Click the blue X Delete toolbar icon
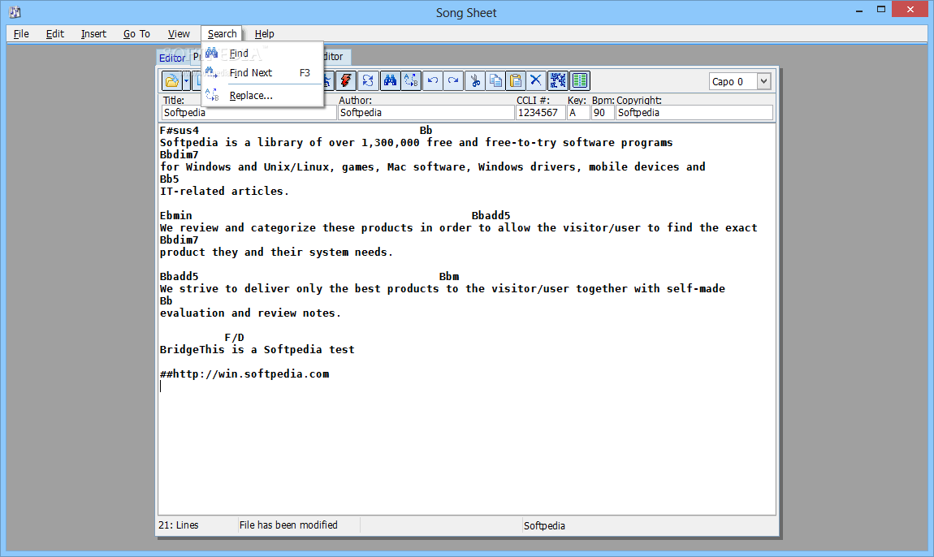This screenshot has height=557, width=934. click(x=536, y=80)
